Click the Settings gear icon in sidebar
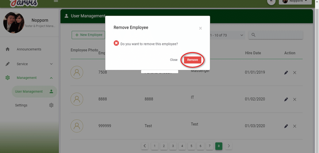319x153 pixels. 51,105
